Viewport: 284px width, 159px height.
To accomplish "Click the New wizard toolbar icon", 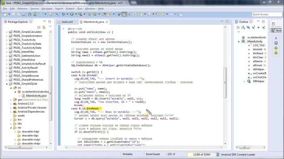I will (5, 14).
